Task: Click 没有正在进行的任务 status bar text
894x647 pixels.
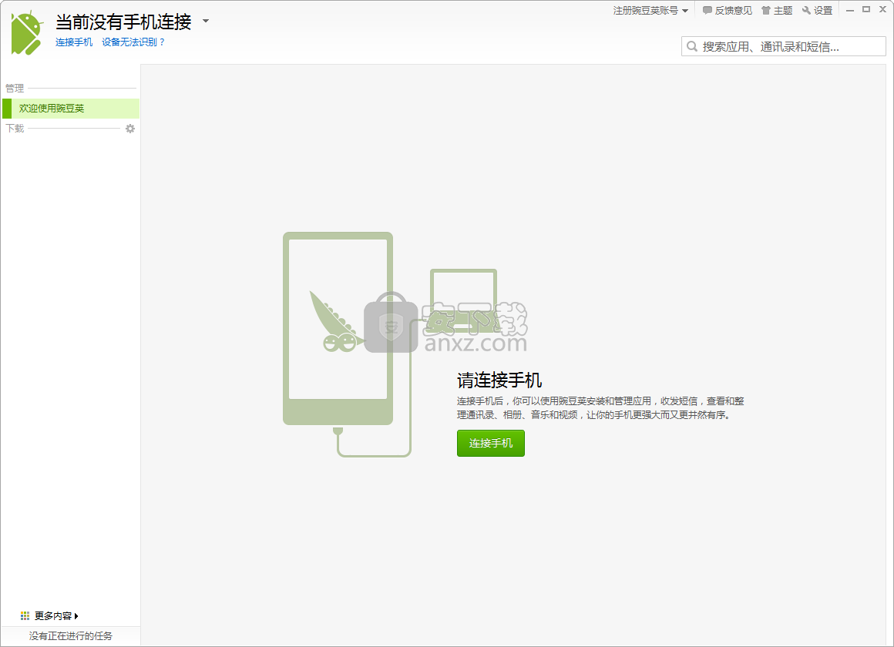Action: pos(71,636)
